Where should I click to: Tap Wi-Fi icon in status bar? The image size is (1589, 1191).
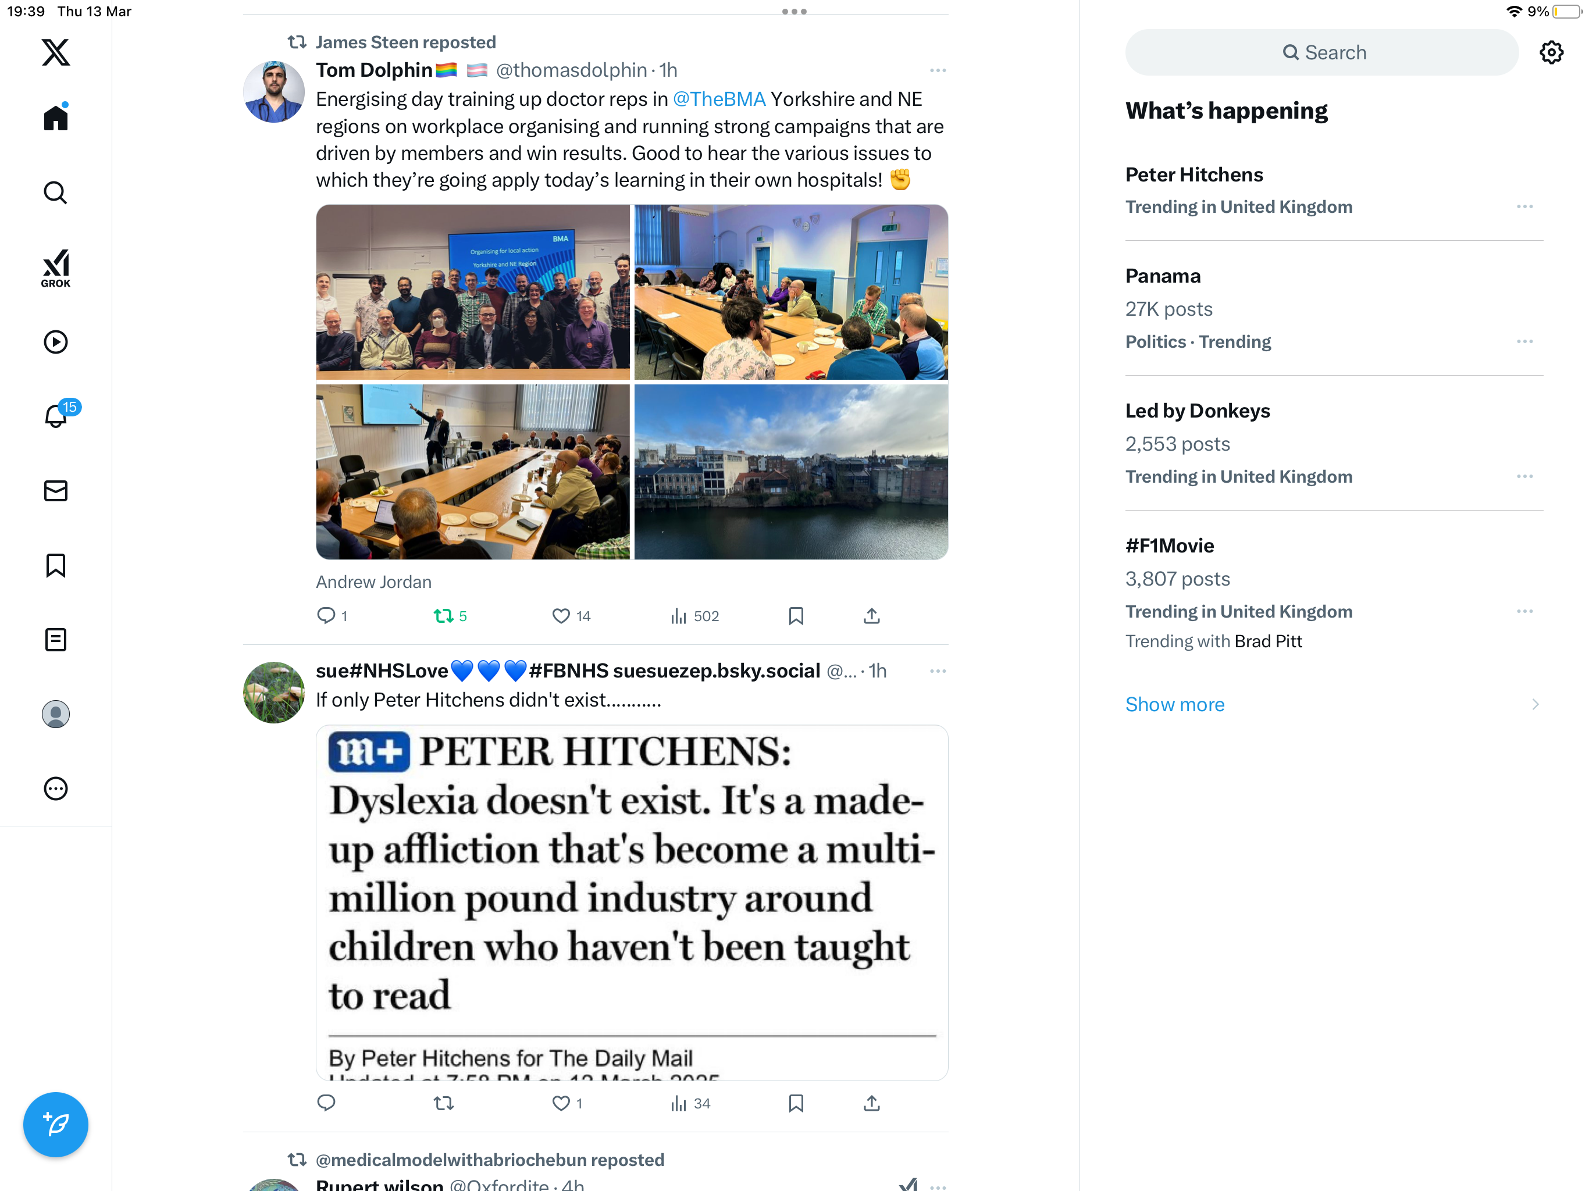tap(1513, 12)
